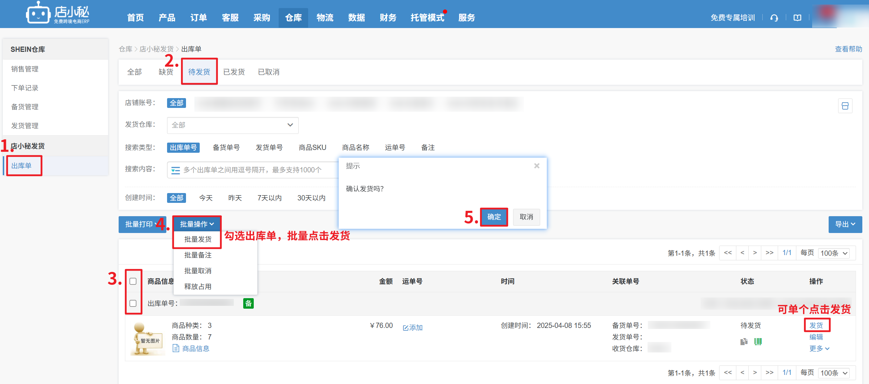The image size is (869, 384).
Task: Click the 店小秘 robot logo
Action: [38, 14]
